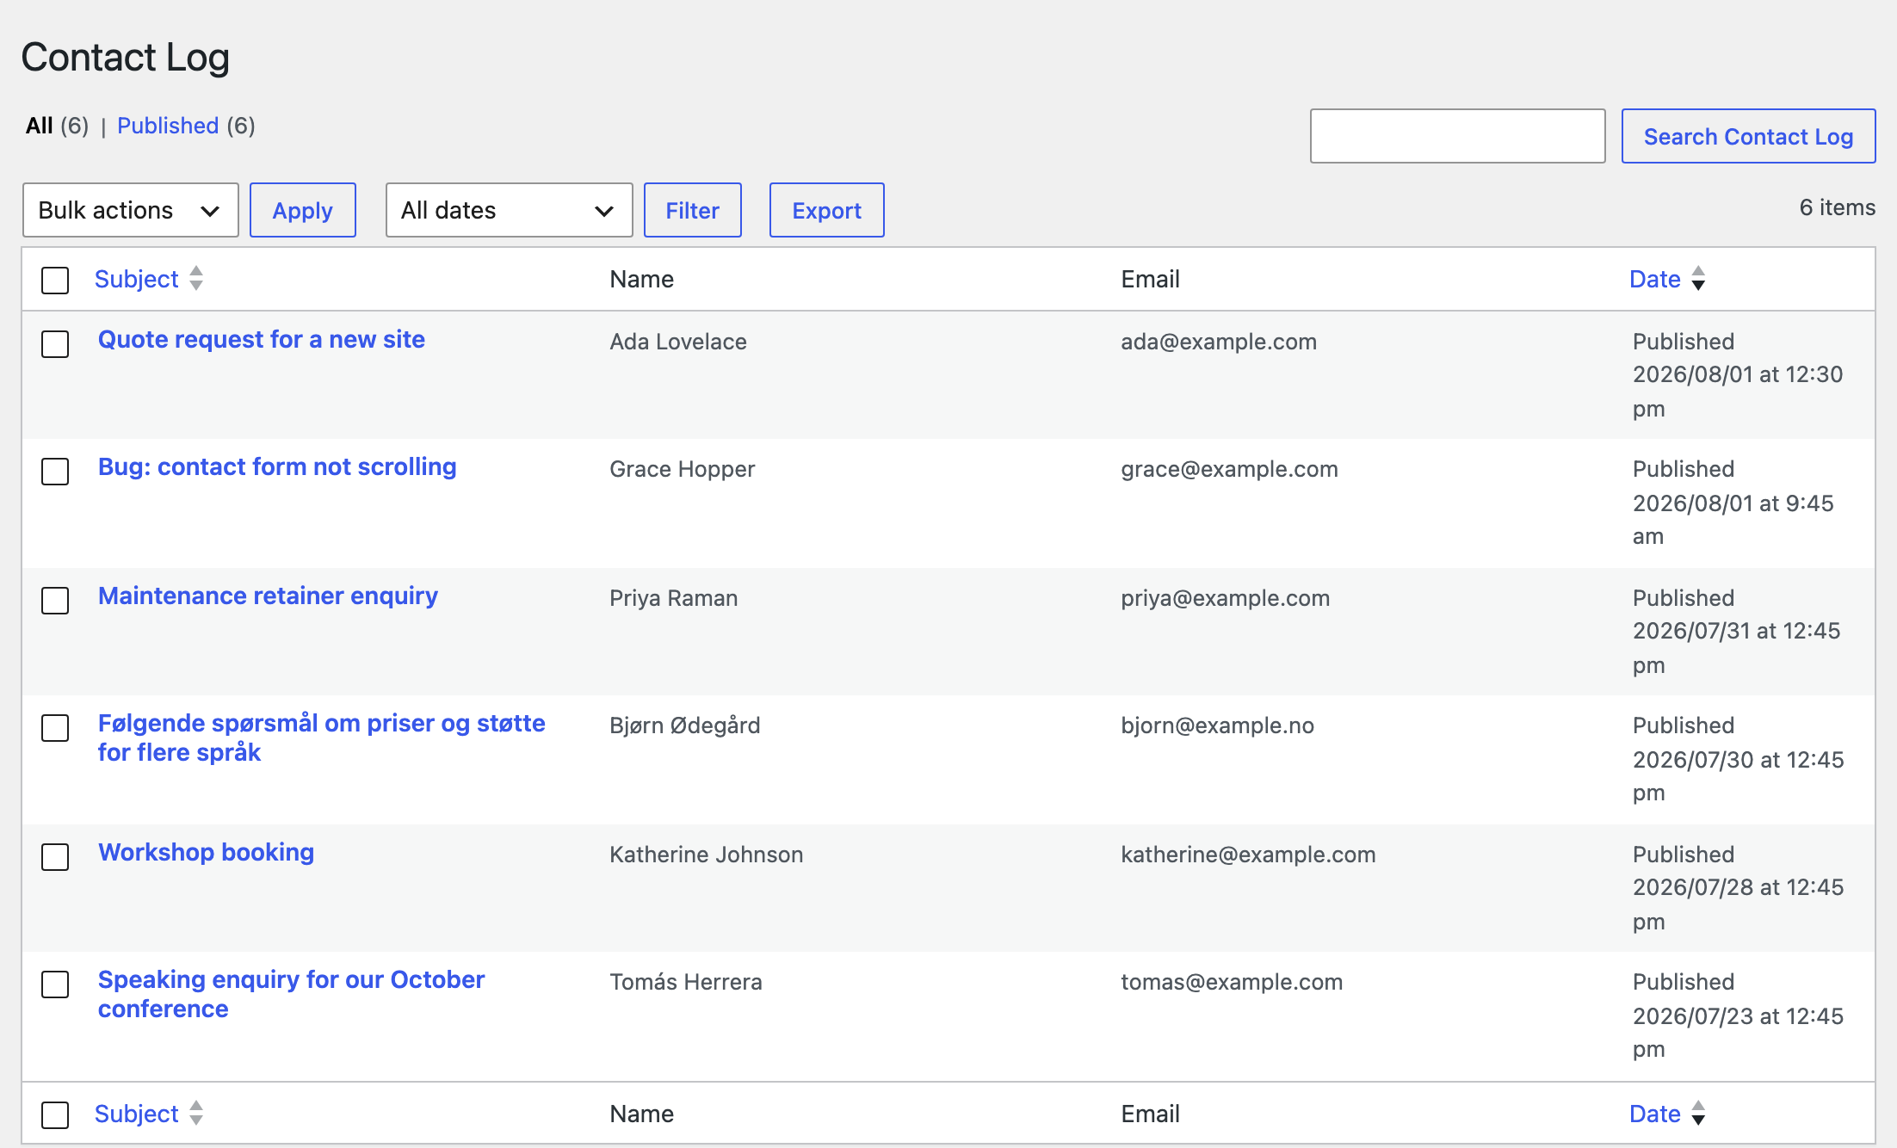Click the email bjorn@example.no
Image resolution: width=1897 pixels, height=1148 pixels.
click(1217, 725)
